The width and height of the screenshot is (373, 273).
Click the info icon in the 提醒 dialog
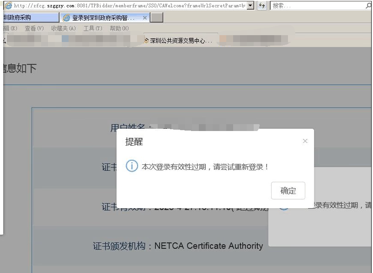[x=132, y=166]
